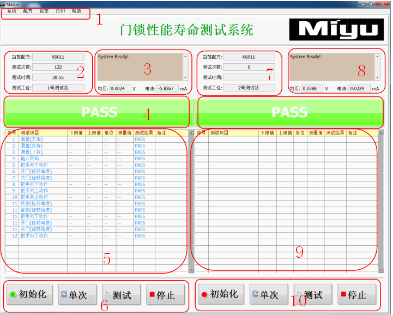Click the right green PASS indicator

point(289,112)
